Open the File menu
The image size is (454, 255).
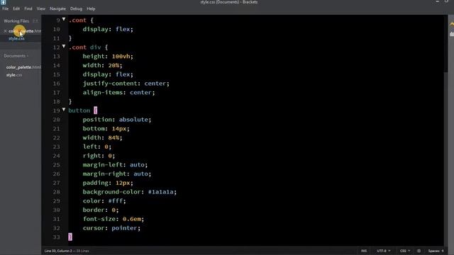pos(5,8)
